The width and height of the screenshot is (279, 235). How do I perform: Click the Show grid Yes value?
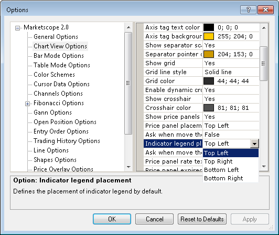(231, 63)
